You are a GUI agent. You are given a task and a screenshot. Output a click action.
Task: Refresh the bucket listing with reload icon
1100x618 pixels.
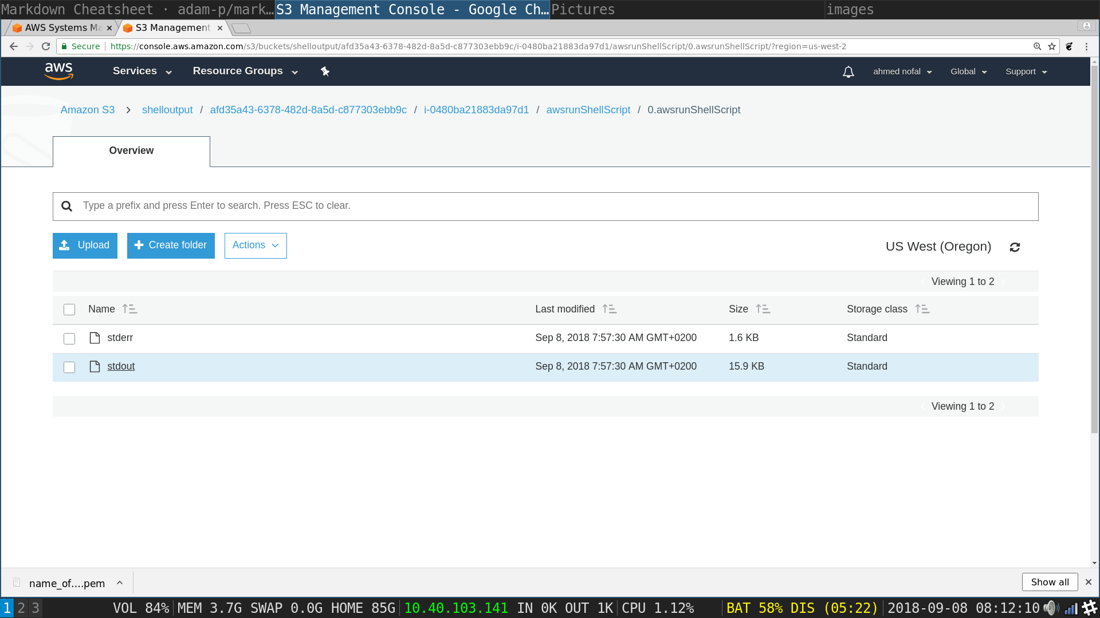[x=1015, y=247]
